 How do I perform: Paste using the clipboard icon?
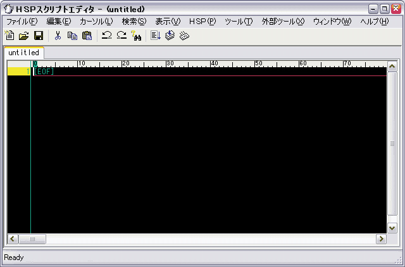point(87,36)
